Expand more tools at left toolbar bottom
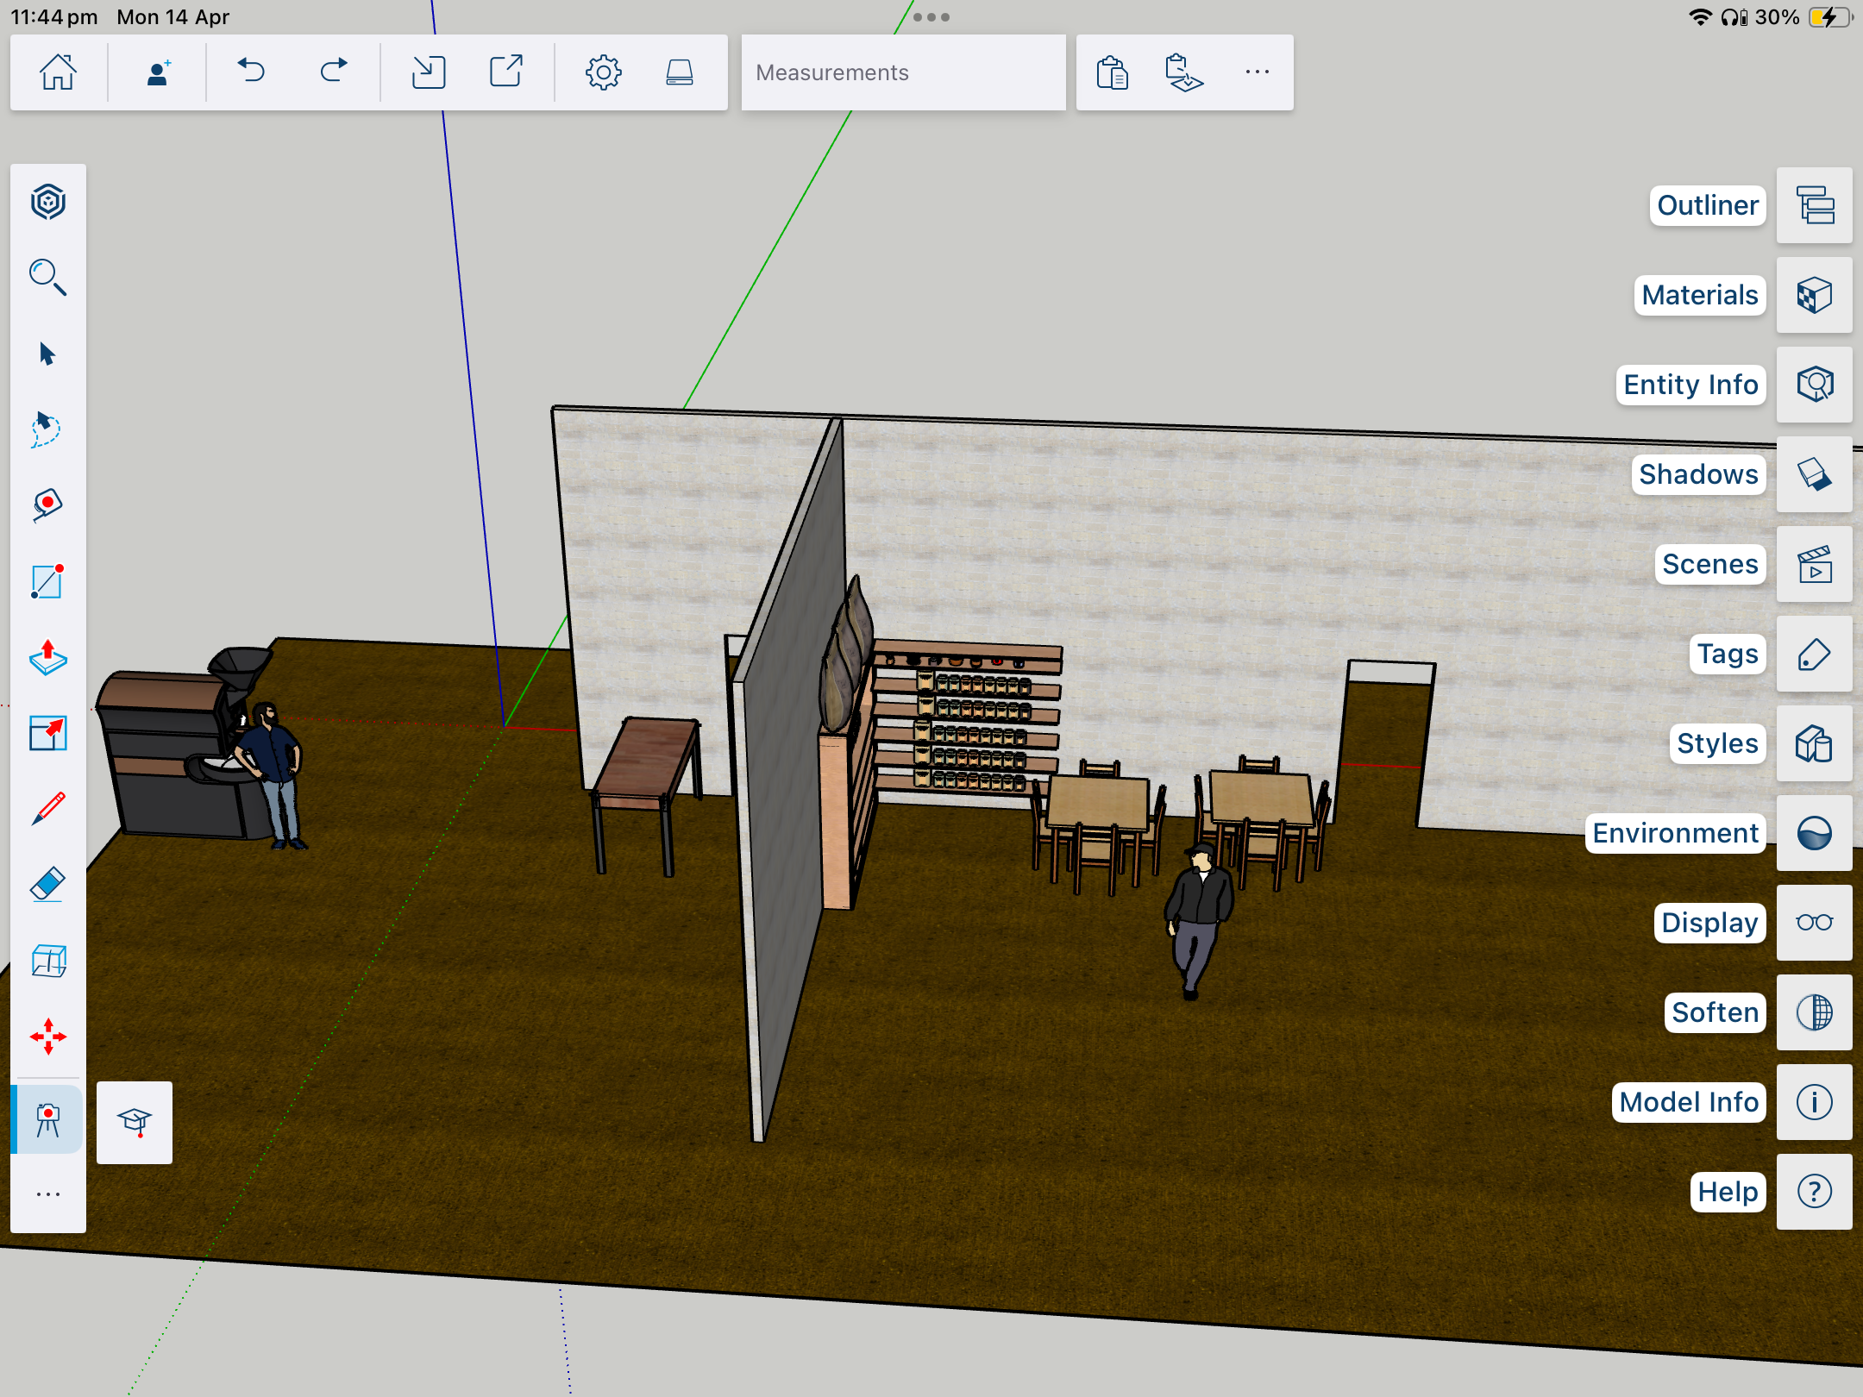 click(x=48, y=1194)
